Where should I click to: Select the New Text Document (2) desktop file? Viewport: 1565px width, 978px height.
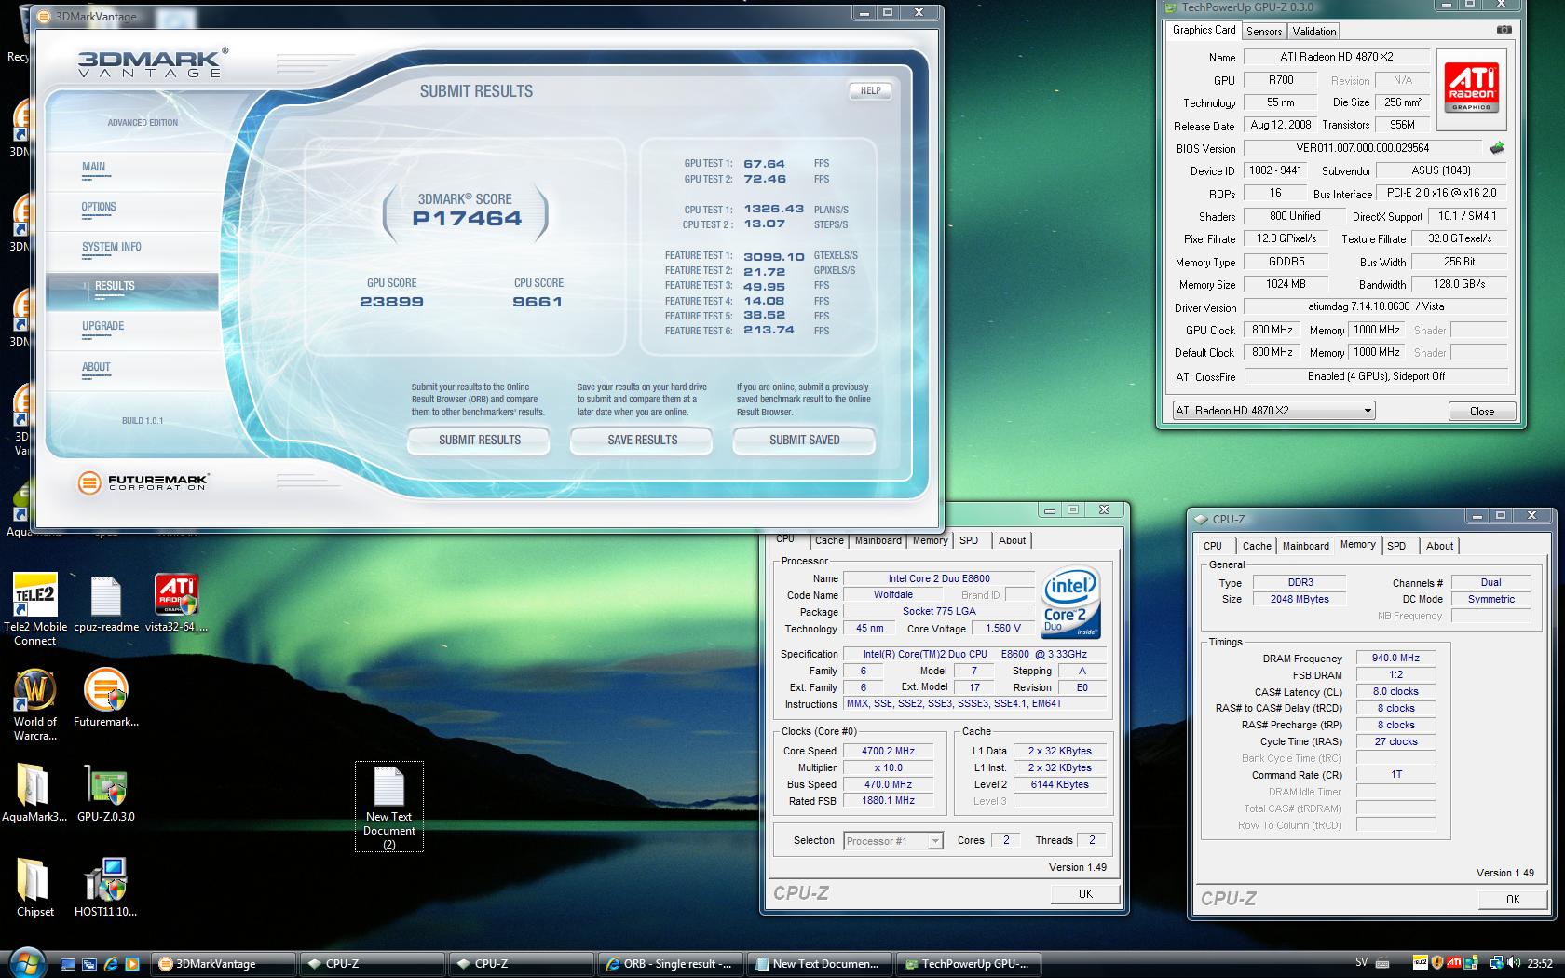(388, 807)
